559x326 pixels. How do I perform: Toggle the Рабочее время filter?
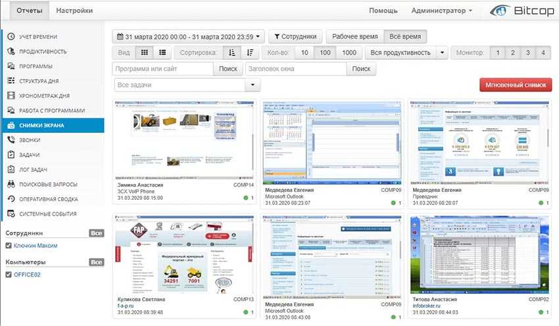(354, 37)
